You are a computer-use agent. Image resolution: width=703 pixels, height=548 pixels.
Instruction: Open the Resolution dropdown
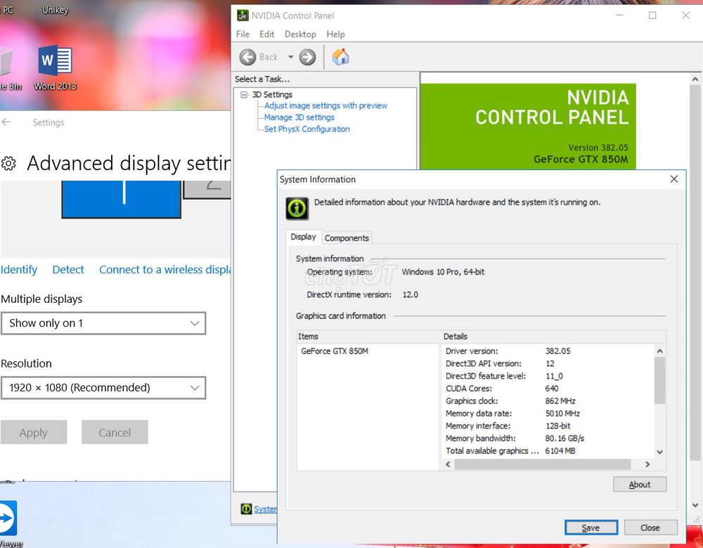click(103, 388)
